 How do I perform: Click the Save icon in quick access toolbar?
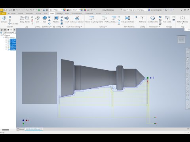(x=14, y=10)
